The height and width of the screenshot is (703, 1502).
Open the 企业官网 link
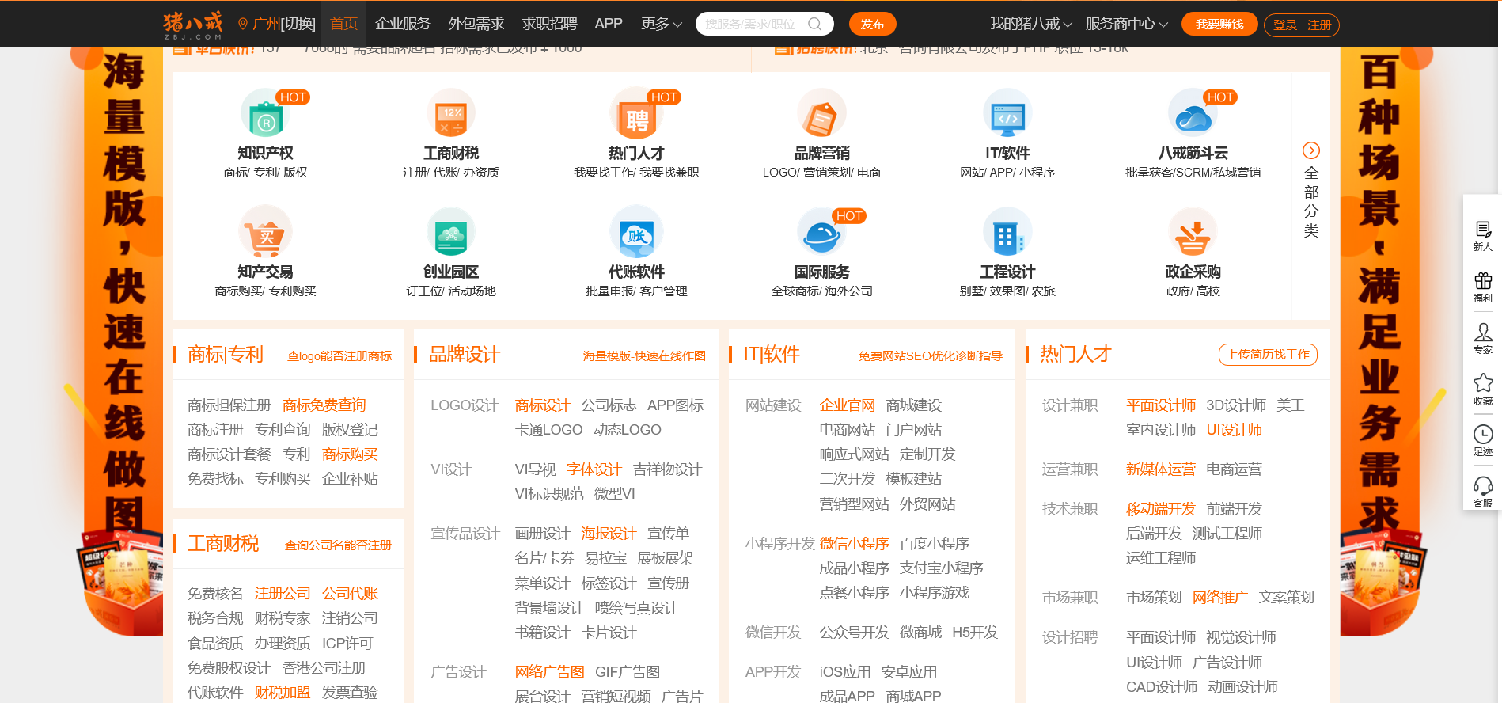tap(847, 405)
